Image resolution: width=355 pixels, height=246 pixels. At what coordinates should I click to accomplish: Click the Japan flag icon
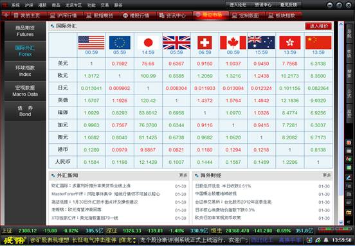point(148,42)
